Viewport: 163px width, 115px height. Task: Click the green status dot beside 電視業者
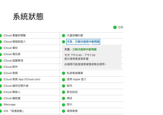click(64, 111)
